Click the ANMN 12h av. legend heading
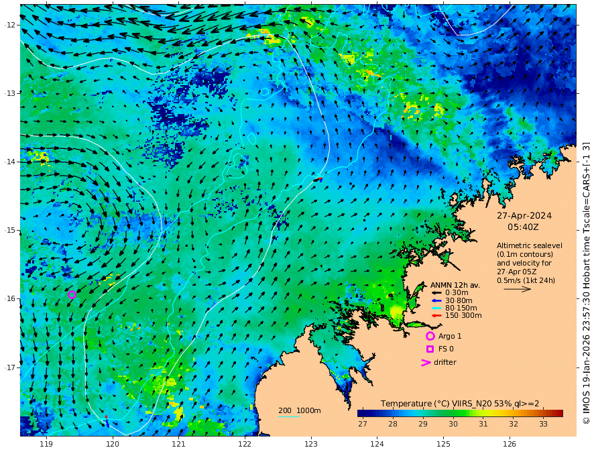This screenshot has width=590, height=456. coord(455,285)
